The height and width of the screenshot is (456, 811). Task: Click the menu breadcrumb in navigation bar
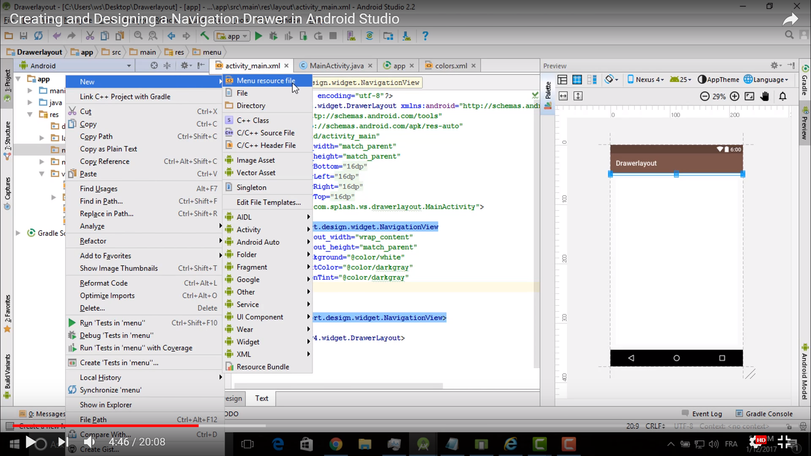point(207,52)
